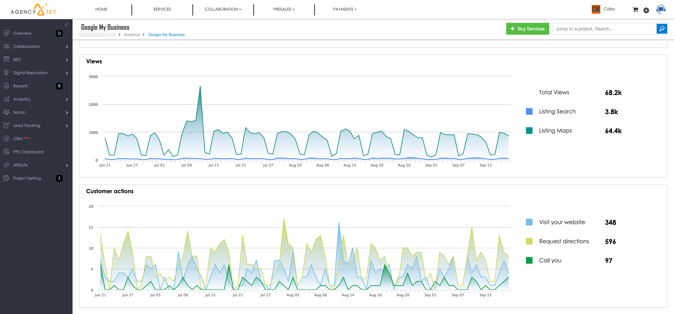Focus the Jump to a project search field

pos(604,29)
